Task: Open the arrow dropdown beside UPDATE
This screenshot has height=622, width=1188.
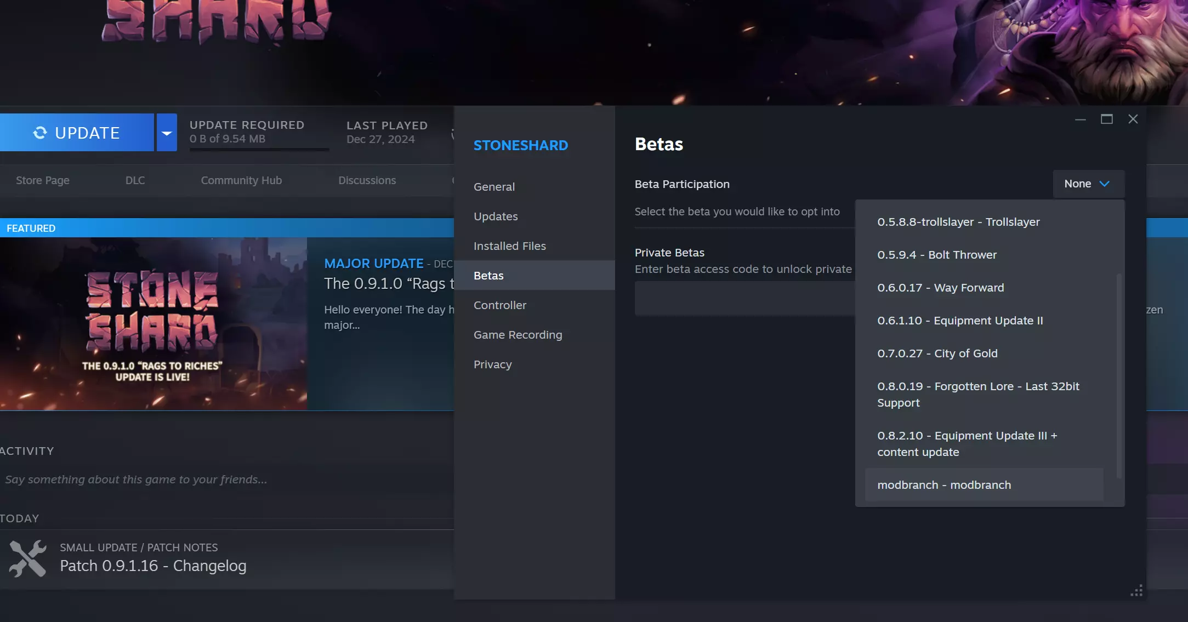Action: tap(167, 133)
